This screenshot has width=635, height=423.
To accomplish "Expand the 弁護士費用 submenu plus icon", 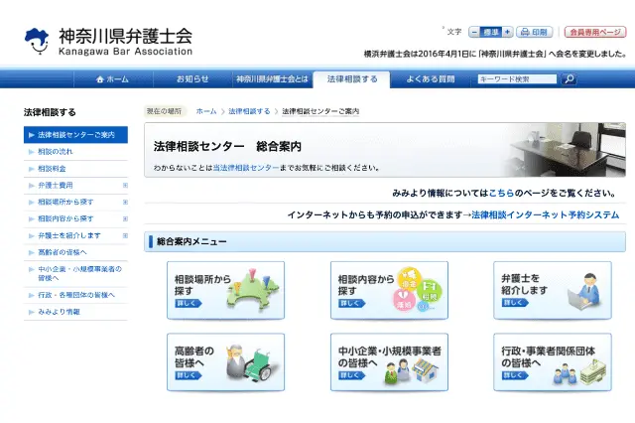I will click(x=125, y=185).
